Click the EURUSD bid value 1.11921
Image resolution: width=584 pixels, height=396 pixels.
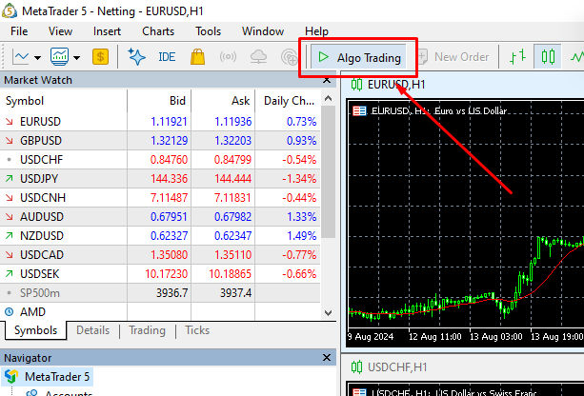[x=169, y=122]
